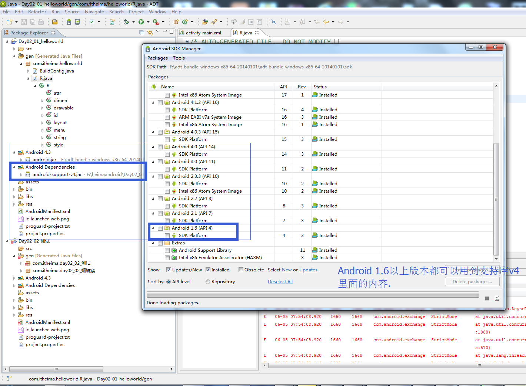526x386 pixels.
Task: Select the Repository sort radio button
Action: click(x=208, y=282)
